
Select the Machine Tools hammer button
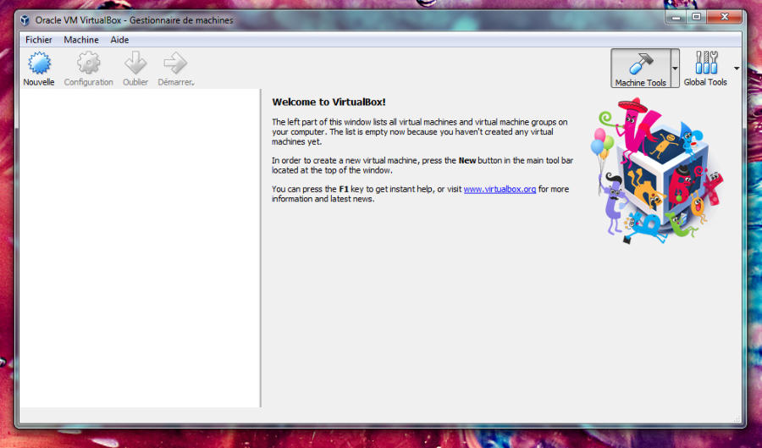click(641, 69)
